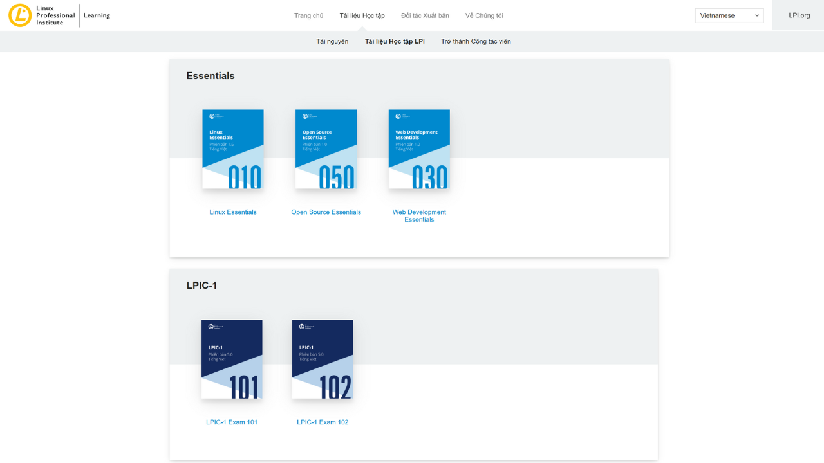
Task: Switch to the Tài nguyên sub-tab
Action: 332,41
